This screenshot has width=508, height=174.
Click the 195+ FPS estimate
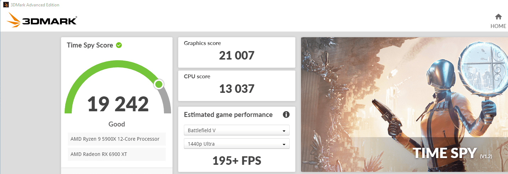[x=237, y=161]
